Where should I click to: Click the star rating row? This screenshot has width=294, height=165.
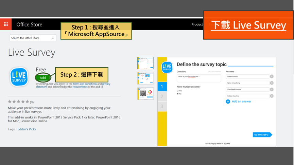click(19, 102)
